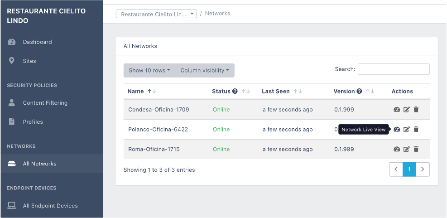Click the All Networks drive icon
This screenshot has height=218, width=447.
click(11, 164)
